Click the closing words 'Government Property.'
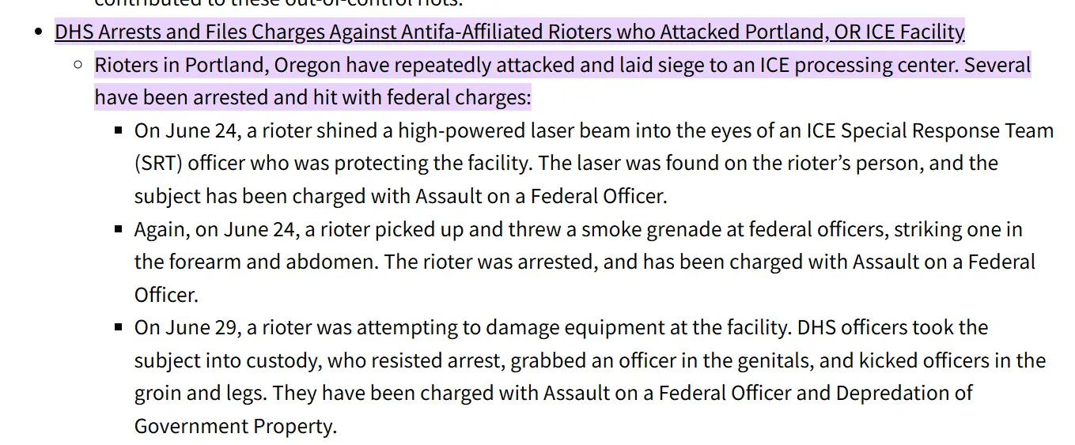The height and width of the screenshot is (445, 1075). pyautogui.click(x=236, y=426)
